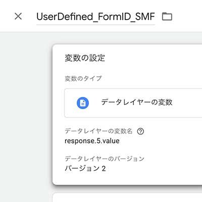The image size is (202, 202).
Task: Click the blue data layer variable icon
Action: (x=83, y=103)
